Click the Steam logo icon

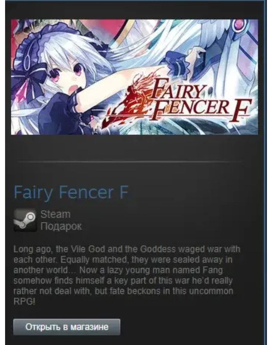coord(25,220)
